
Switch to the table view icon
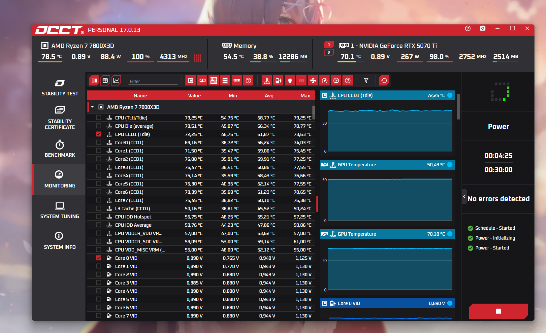(x=105, y=81)
